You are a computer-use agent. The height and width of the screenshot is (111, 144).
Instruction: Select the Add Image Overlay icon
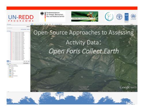point(41,24)
